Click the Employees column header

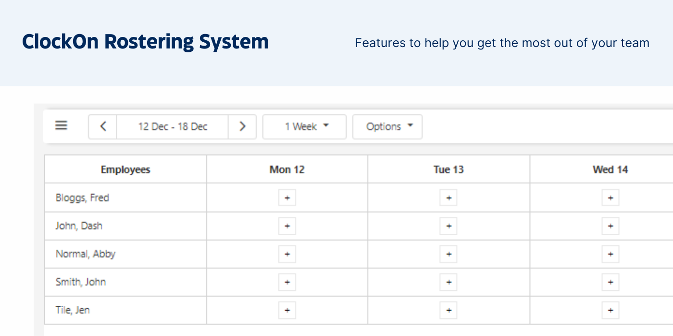[x=125, y=169]
